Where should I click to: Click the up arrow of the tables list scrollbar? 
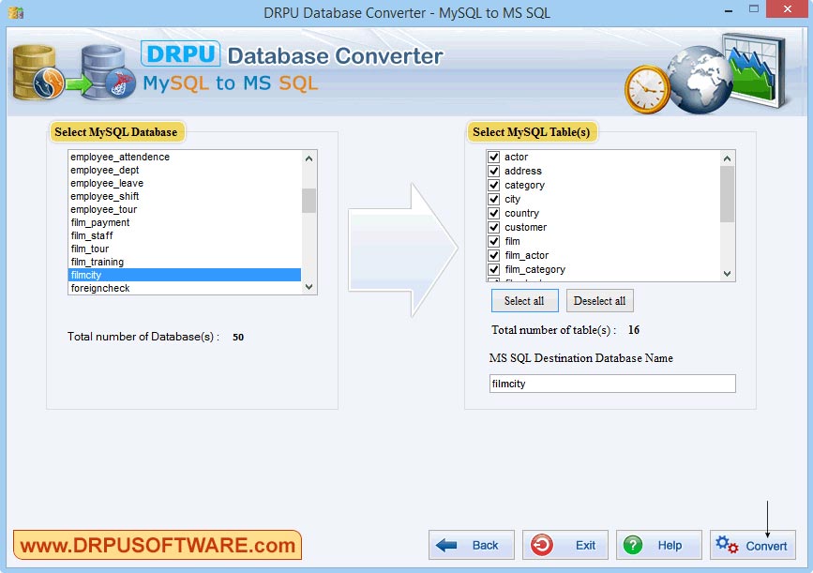727,157
